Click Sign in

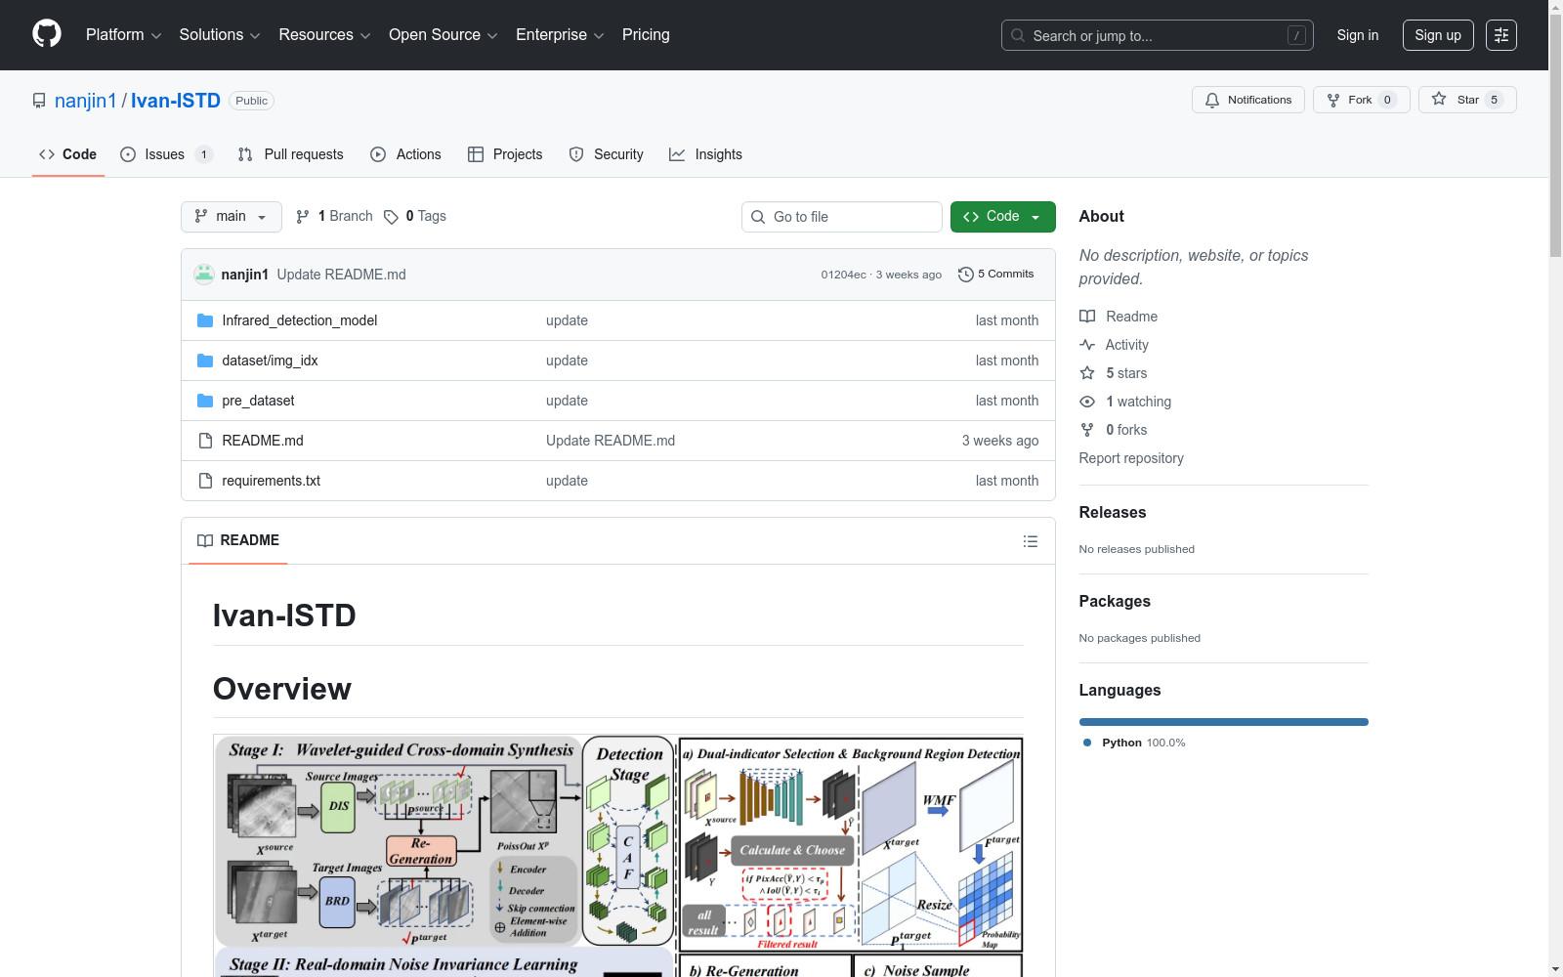tap(1358, 35)
